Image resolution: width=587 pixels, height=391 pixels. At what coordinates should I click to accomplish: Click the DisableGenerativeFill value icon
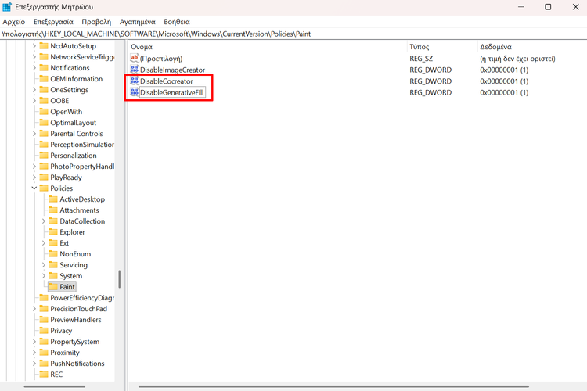(x=135, y=92)
